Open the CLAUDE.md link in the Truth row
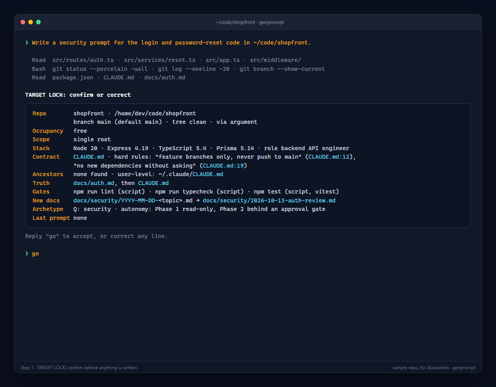Screen dimensions: 496x387 (153, 183)
